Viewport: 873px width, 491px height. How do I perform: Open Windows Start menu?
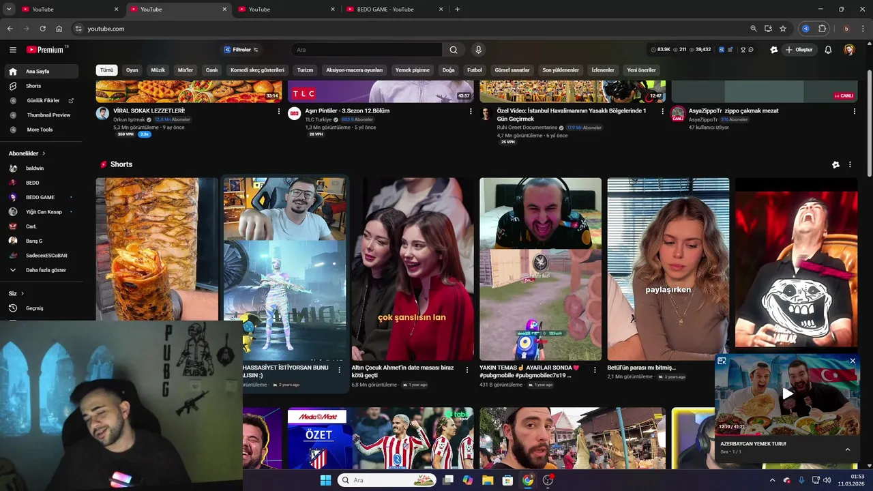click(325, 480)
